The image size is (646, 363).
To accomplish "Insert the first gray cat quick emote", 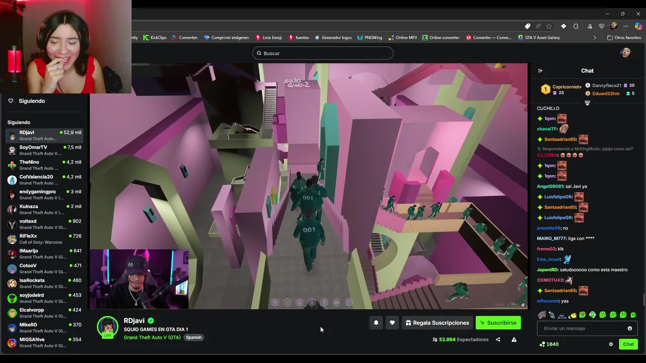I will pos(542,315).
